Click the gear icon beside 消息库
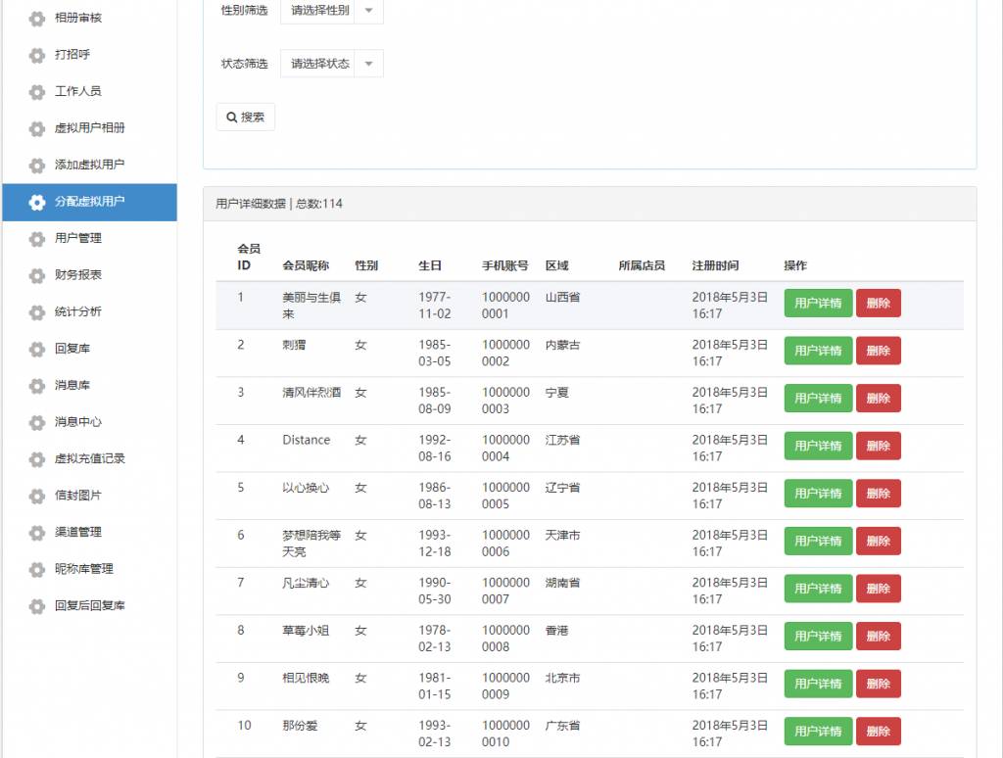Screen dimensions: 1003x758 (x=37, y=386)
